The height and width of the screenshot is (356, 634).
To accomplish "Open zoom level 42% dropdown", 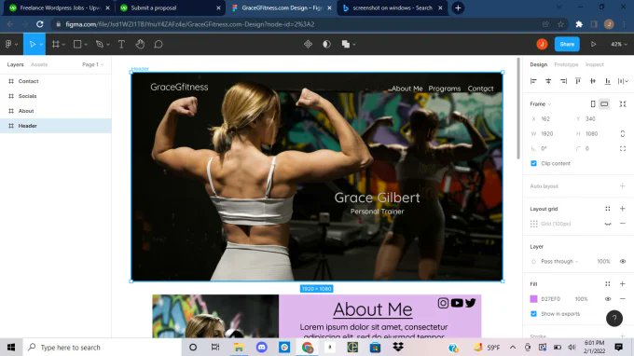I will [619, 44].
